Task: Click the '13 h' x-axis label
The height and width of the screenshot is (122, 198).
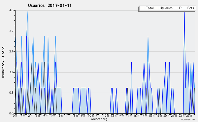Action: (x=114, y=115)
